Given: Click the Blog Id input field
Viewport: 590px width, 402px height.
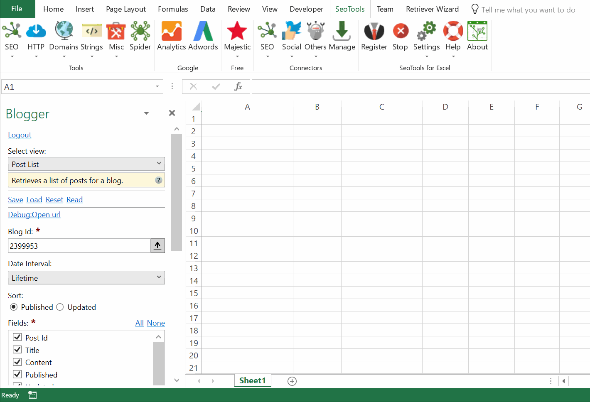Looking at the screenshot, I should [x=79, y=245].
